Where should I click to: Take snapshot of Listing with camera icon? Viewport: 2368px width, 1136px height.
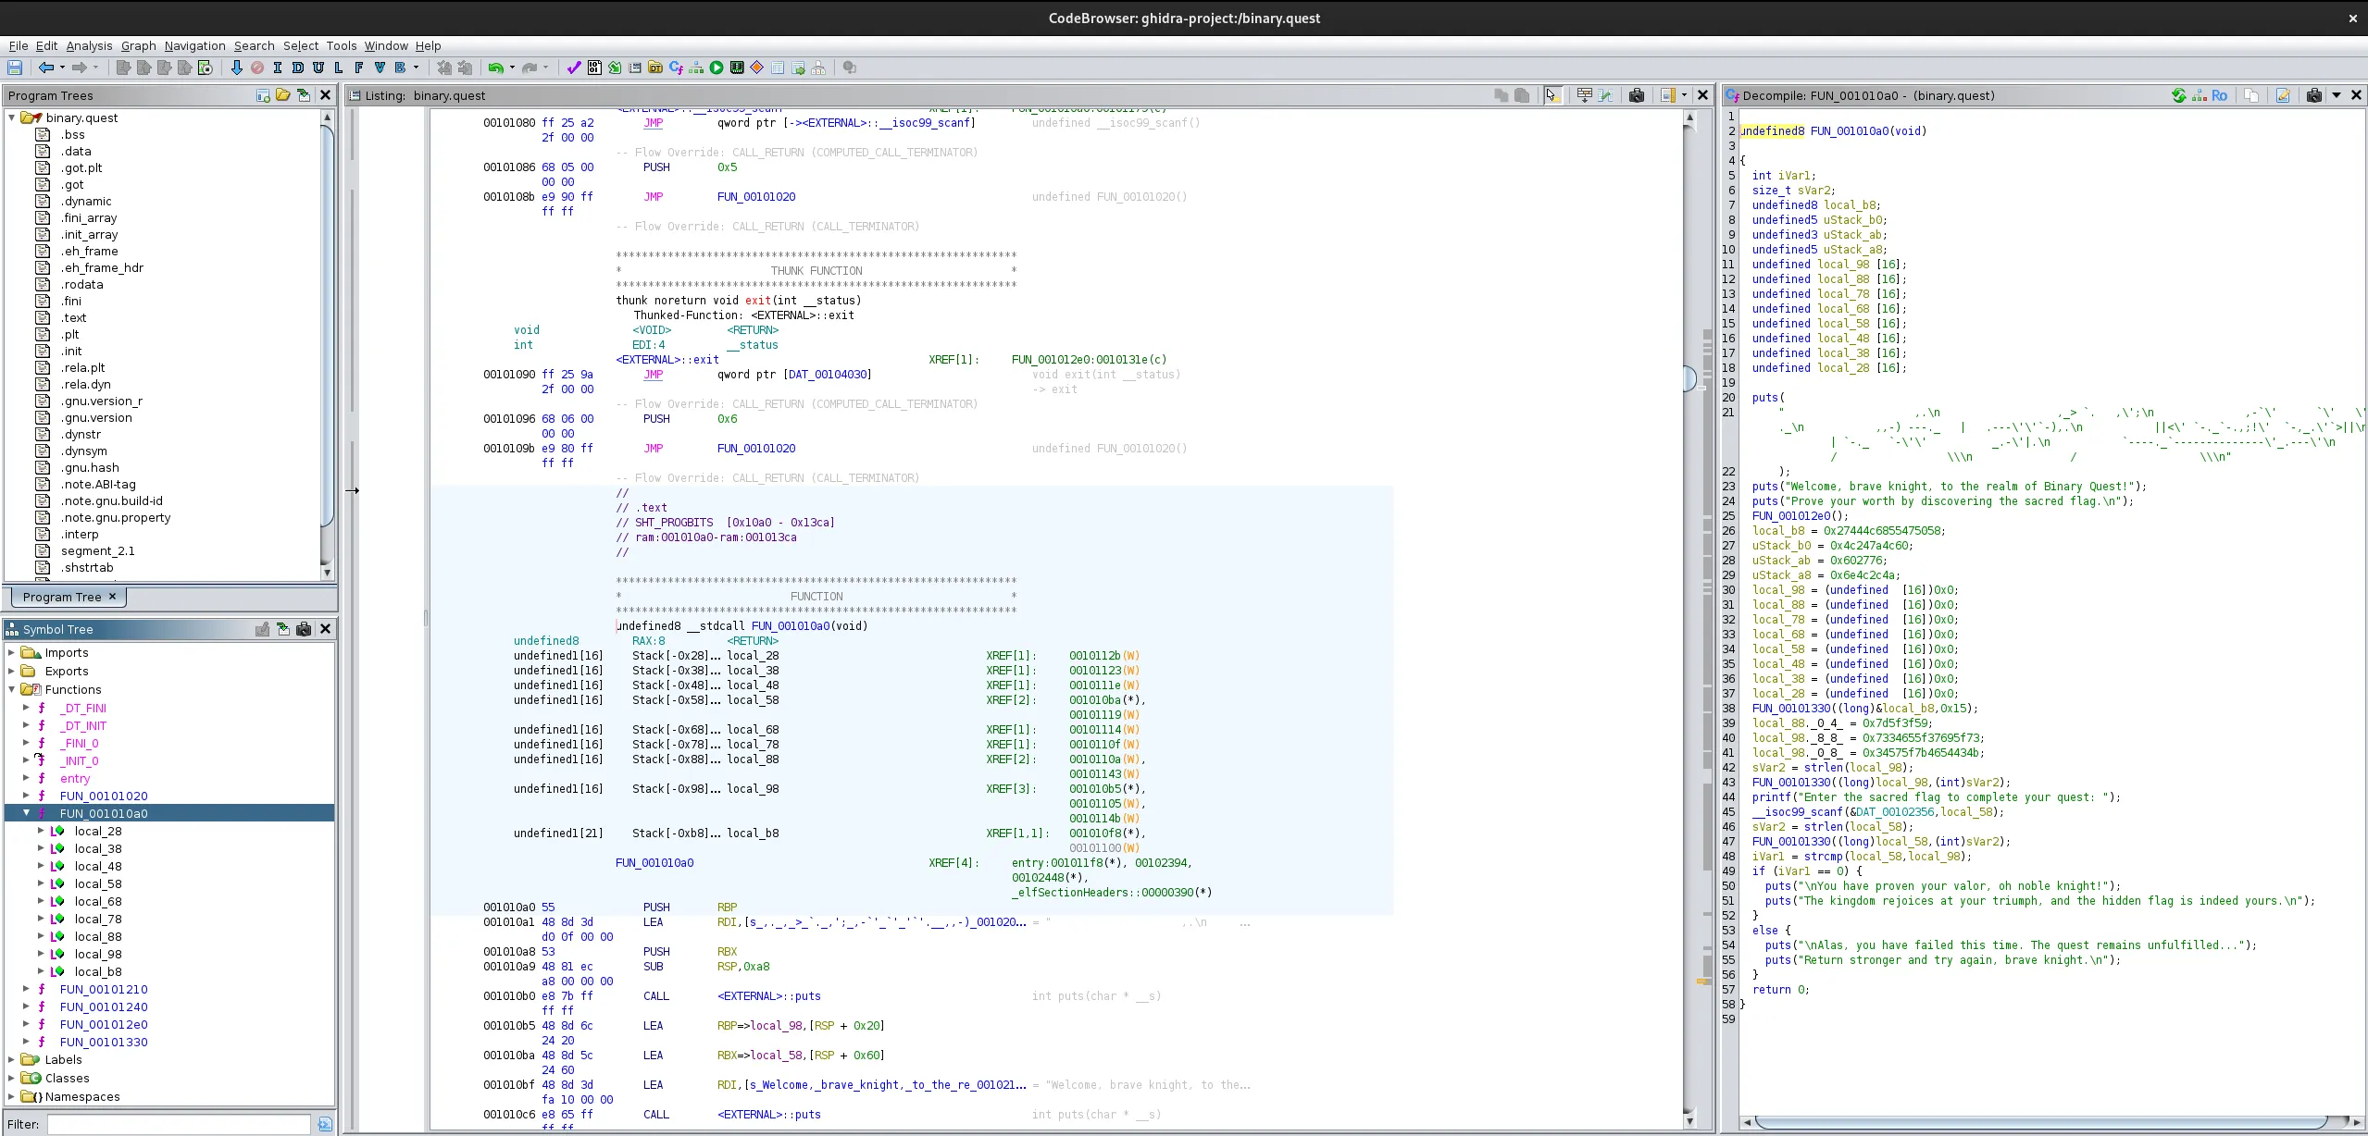[x=1637, y=95]
